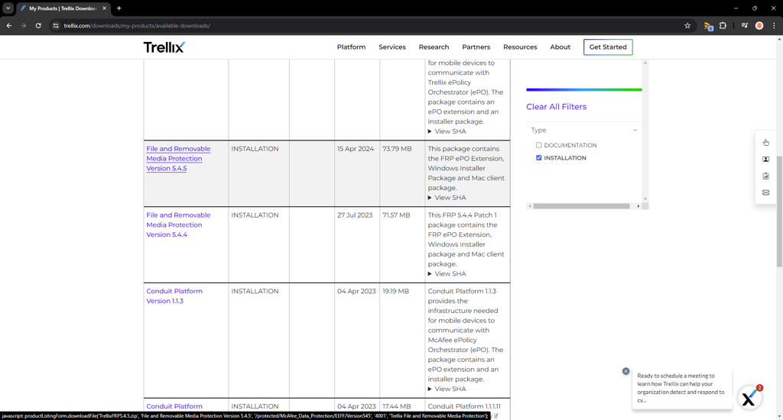The width and height of the screenshot is (783, 420).
Task: Collapse the Type filter section
Action: coord(635,131)
